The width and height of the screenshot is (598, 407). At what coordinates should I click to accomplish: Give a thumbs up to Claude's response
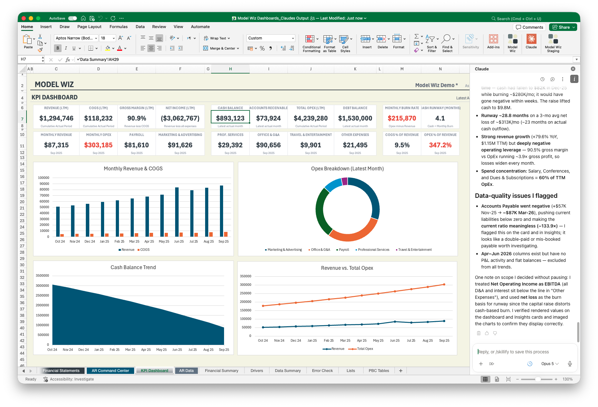(x=487, y=333)
